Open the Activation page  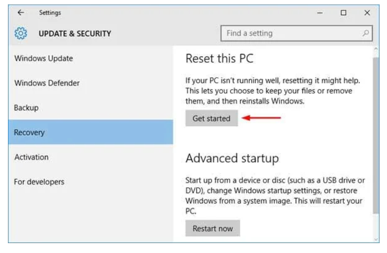[x=31, y=157]
